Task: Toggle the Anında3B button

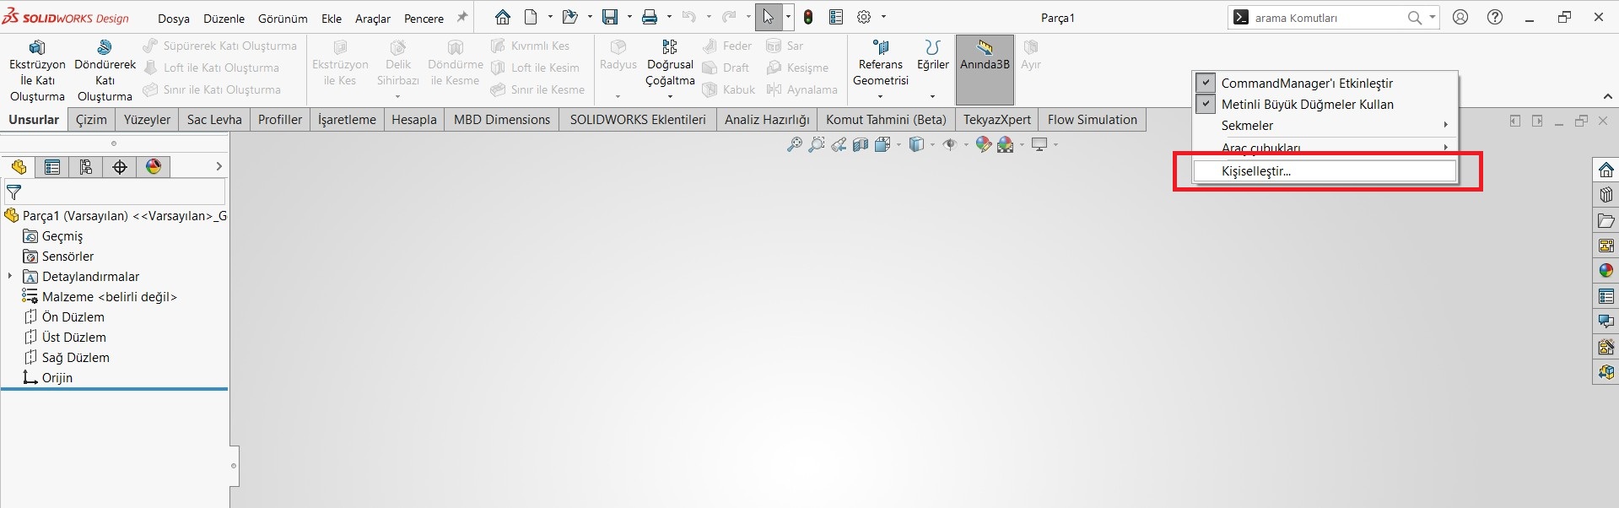Action: (x=985, y=57)
